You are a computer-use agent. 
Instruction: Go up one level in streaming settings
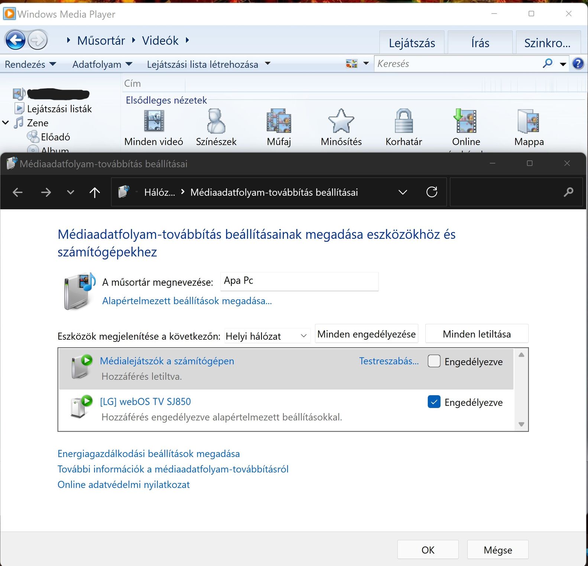pos(95,192)
